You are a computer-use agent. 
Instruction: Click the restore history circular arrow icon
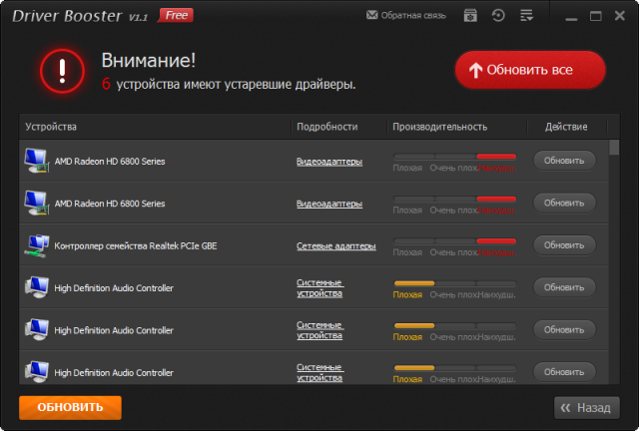point(498,16)
